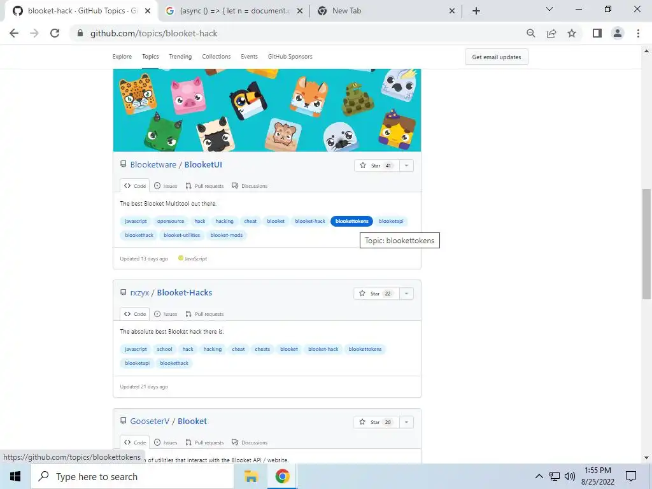This screenshot has height=489, width=652.
Task: Open Pull requests tab of Blooket-Hacks
Action: coord(204,314)
